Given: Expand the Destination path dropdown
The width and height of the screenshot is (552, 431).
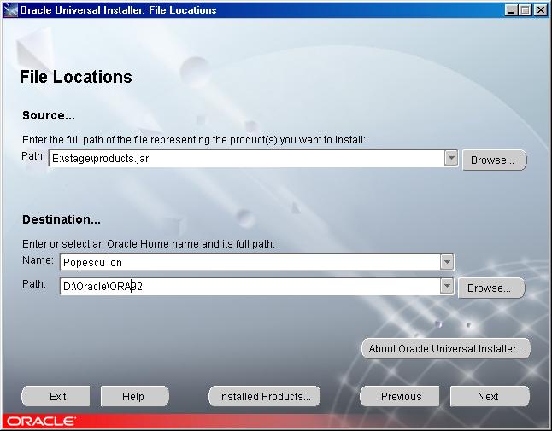Looking at the screenshot, I should (446, 287).
